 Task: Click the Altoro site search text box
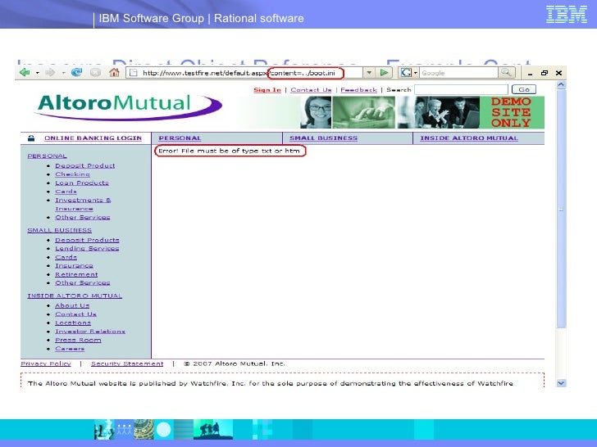(x=461, y=90)
